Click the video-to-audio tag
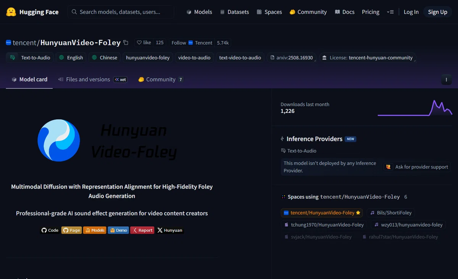Screen dimensions: 458x279 [x=194, y=58]
